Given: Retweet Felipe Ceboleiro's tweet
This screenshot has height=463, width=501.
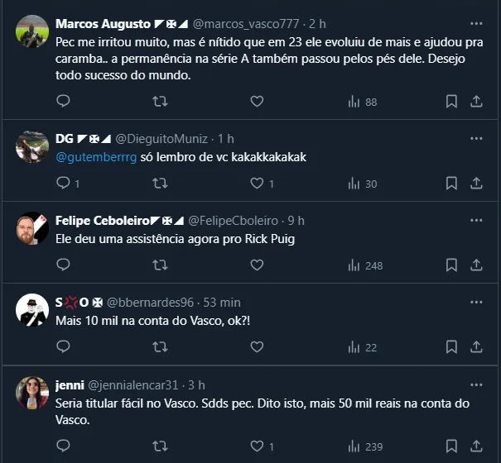Looking at the screenshot, I should click(161, 265).
